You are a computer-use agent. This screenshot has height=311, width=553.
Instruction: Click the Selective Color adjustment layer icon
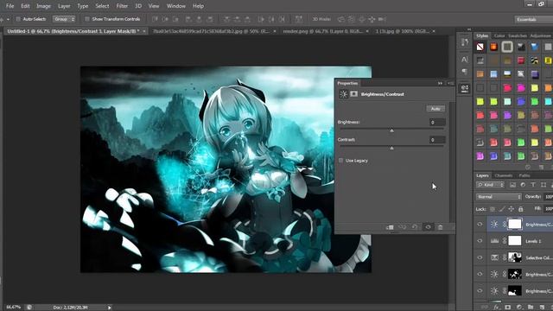[494, 257]
